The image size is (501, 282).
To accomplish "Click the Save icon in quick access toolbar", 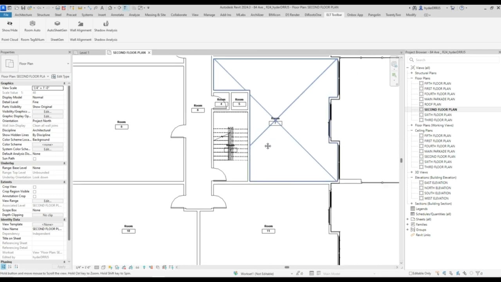I will click(23, 7).
